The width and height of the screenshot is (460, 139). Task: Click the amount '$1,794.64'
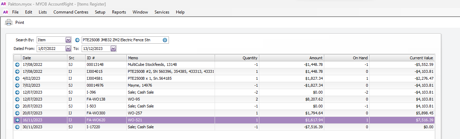click(314, 113)
